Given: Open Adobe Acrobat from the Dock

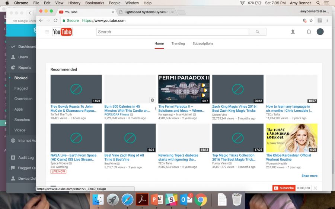Looking at the screenshot, I should click(x=142, y=200).
